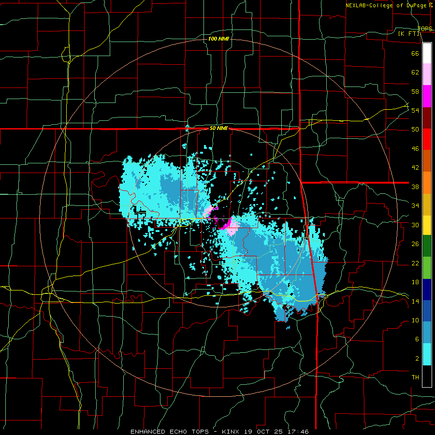Screen dimensions: 435x435
Task: Click the '58' legend value
Action: pos(415,91)
